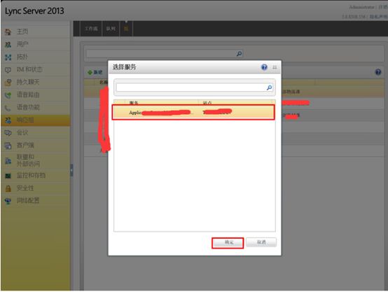
Task: Click 服务 column header in dialog
Action: (161, 102)
